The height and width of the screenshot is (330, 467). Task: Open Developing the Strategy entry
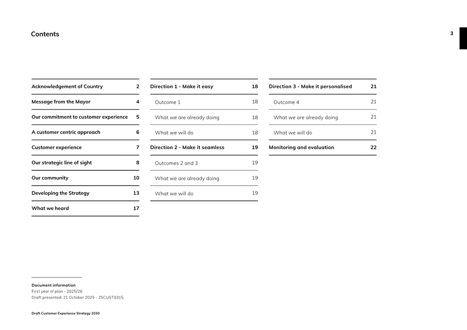coord(60,193)
